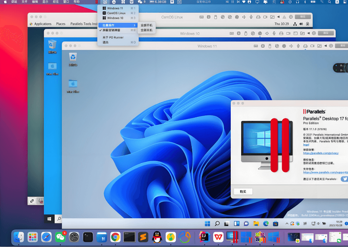348x247 pixels.
Task: Open gear settings in Windows 11 window toolbar
Action: (x=331, y=46)
